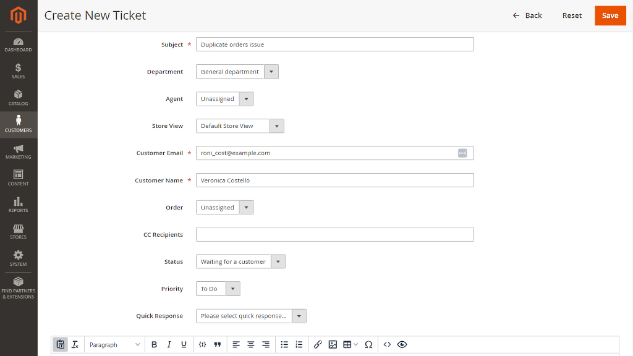Open the Department dropdown

(x=237, y=72)
